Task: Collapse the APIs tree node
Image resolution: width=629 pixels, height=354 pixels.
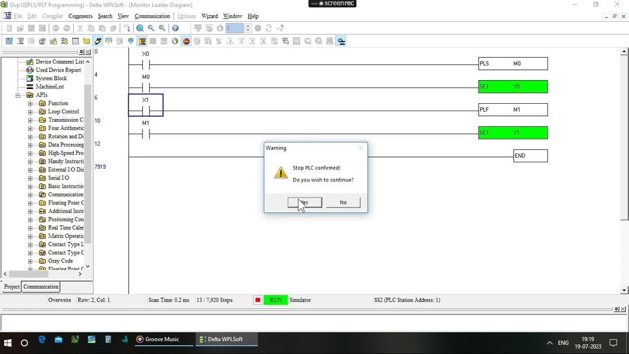Action: (18, 95)
